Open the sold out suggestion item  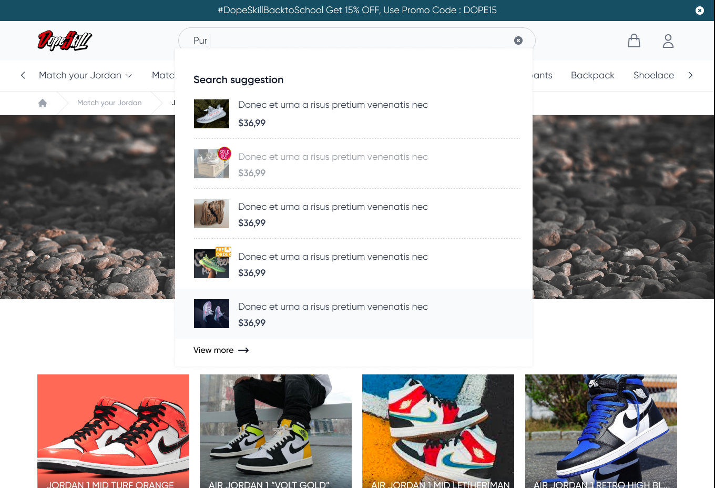pos(332,157)
